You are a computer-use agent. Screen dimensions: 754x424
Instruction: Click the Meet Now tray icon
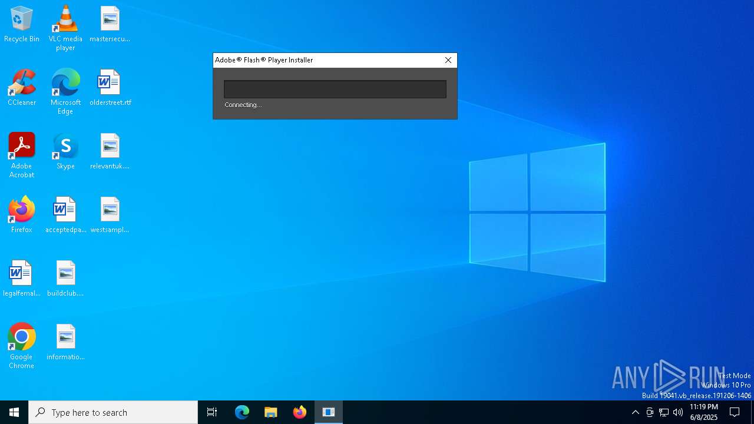click(x=650, y=412)
